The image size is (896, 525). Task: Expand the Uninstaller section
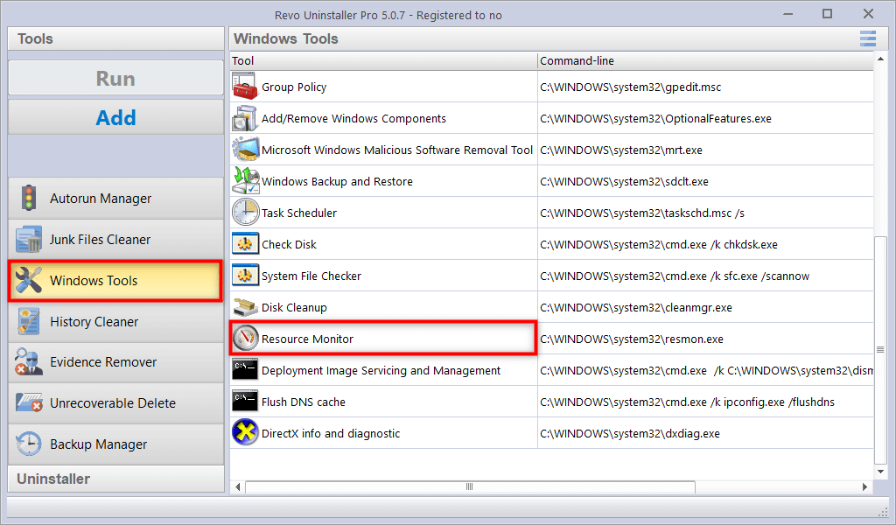[x=115, y=479]
